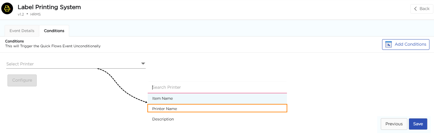Screen dimensions: 434x135
Task: Open the Select Printer combo box
Action: (x=76, y=64)
